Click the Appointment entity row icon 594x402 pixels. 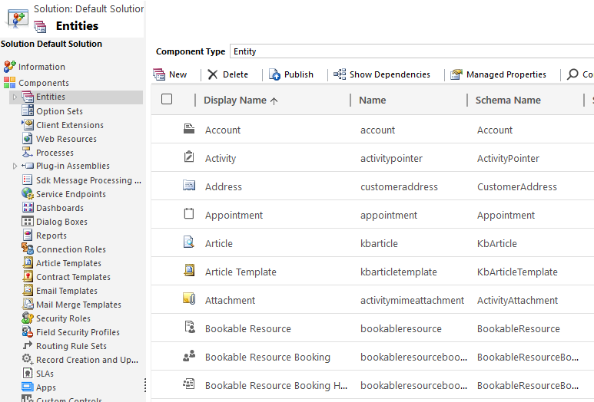(189, 215)
